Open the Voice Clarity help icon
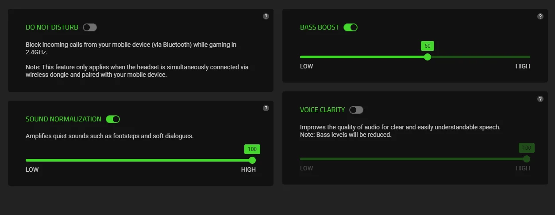 coord(540,99)
